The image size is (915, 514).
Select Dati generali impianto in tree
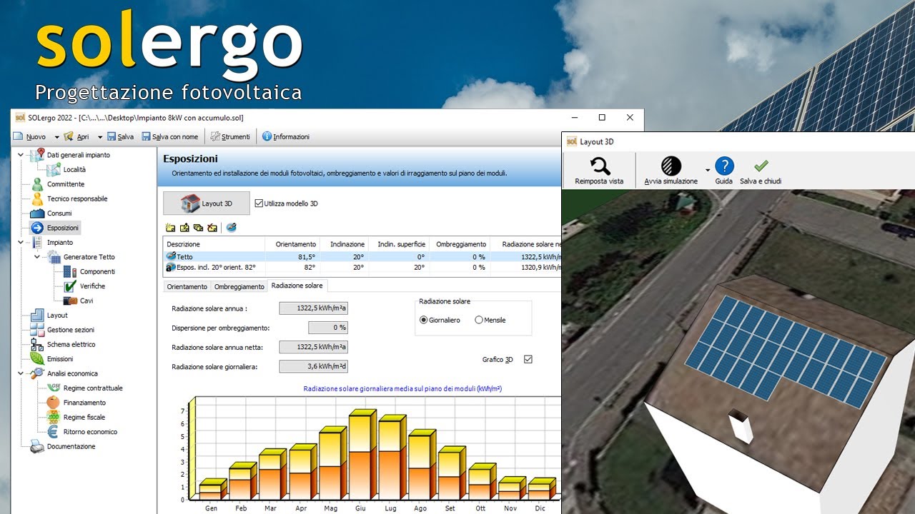click(x=78, y=155)
